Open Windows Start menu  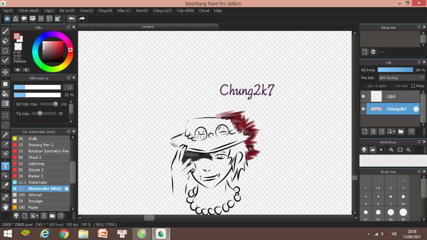[8, 234]
